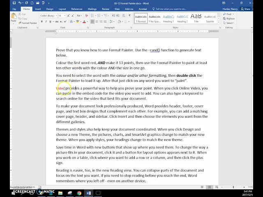The height and width of the screenshot is (197, 263).
Task: Click the Redo/Repeat icon
Action: click(26, 3)
